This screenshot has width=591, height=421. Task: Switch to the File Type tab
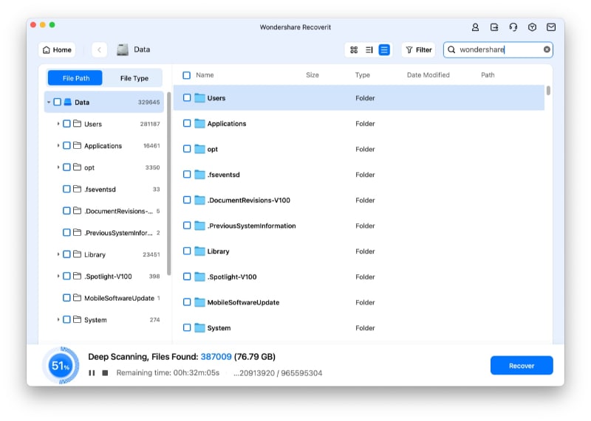click(134, 78)
